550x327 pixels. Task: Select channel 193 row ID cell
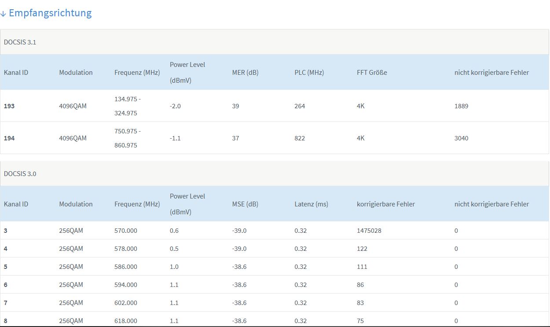click(x=9, y=106)
